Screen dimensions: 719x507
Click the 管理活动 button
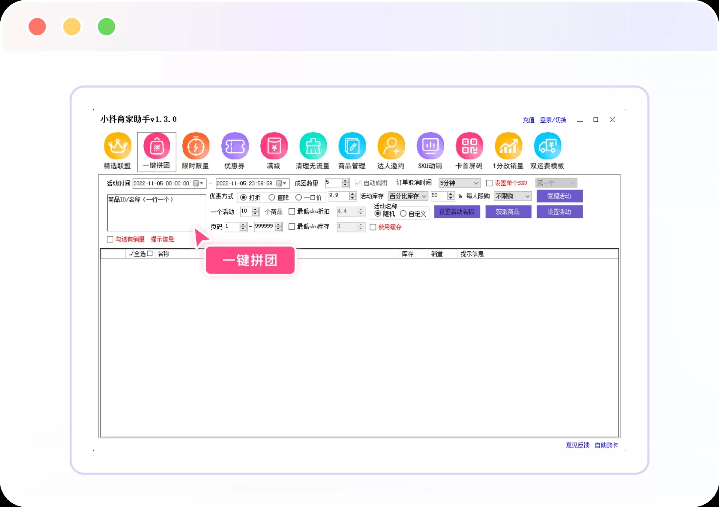(559, 196)
